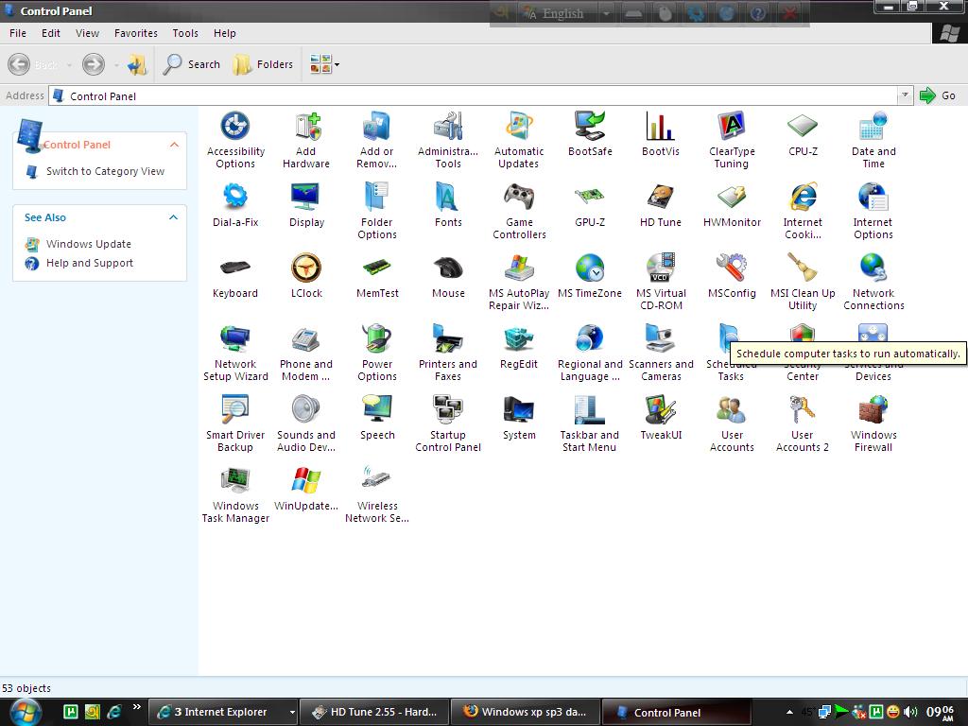The image size is (968, 726).
Task: Open Keyboard settings icon
Action: tap(235, 268)
